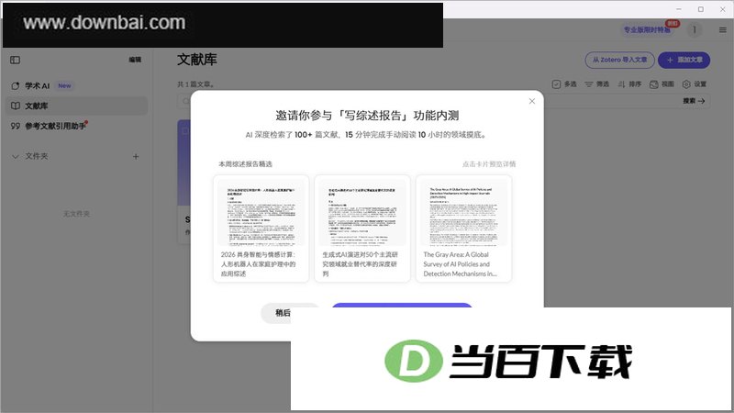
Task: Open The Gray Area report card
Action: tap(463, 229)
